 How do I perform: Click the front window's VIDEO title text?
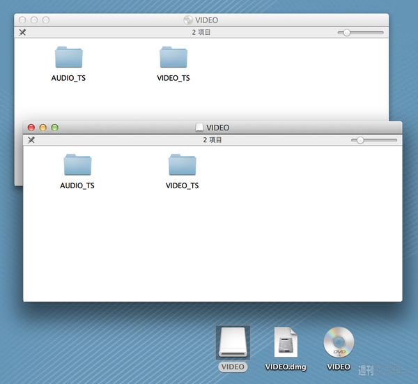(x=218, y=128)
